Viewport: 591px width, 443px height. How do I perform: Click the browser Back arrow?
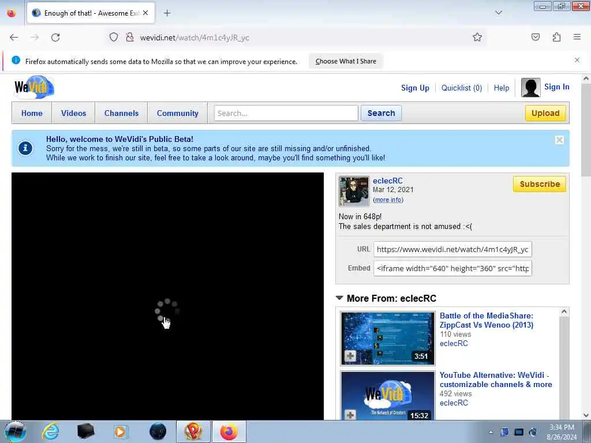point(14,37)
